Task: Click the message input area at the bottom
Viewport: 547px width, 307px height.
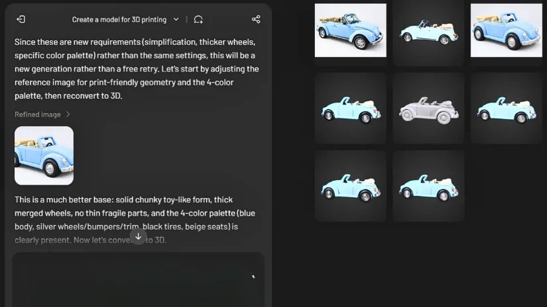Action: 138,280
